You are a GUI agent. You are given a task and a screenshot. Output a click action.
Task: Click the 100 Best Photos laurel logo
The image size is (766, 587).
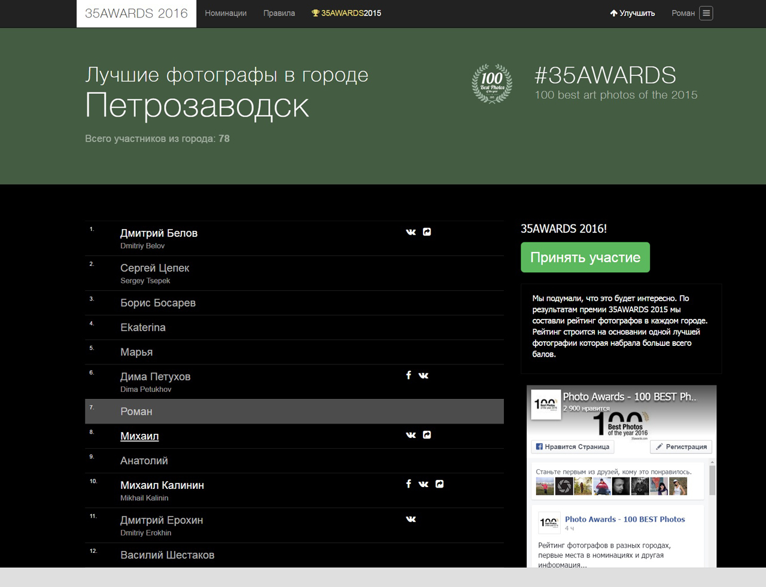(x=492, y=84)
